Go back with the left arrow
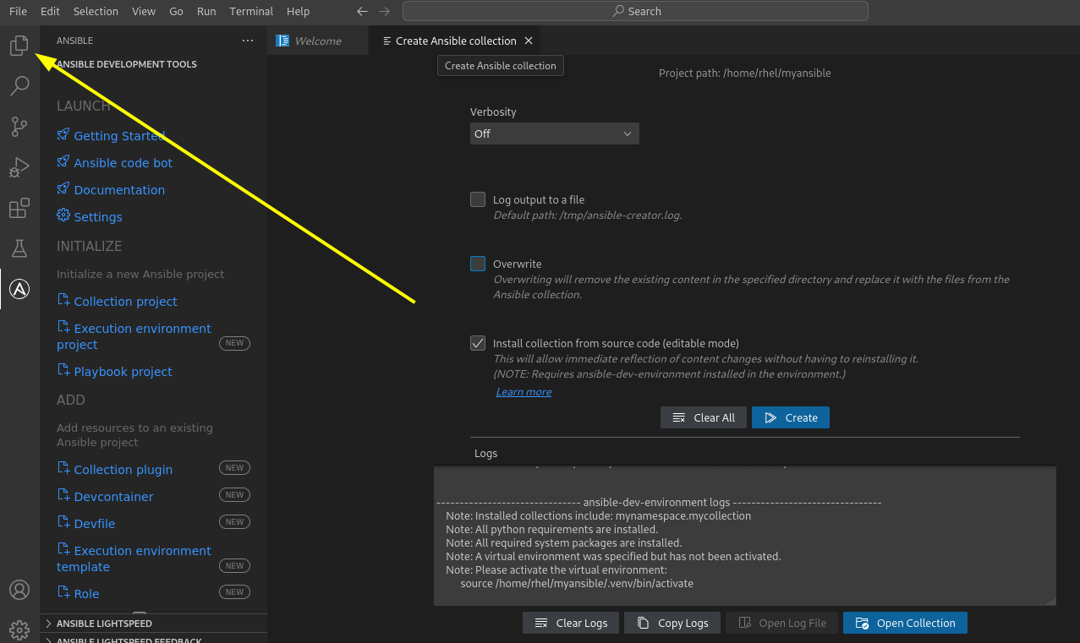Screen dimensions: 1080x643 (363, 12)
